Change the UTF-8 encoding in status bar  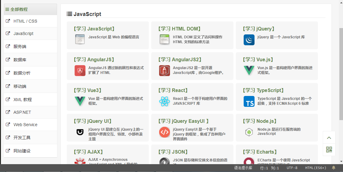tap(292, 168)
